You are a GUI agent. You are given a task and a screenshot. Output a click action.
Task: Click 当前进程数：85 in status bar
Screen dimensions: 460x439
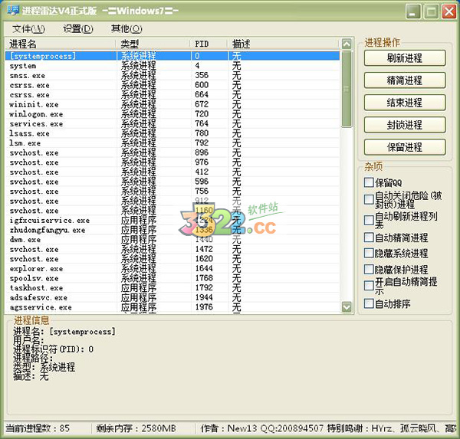(x=38, y=428)
